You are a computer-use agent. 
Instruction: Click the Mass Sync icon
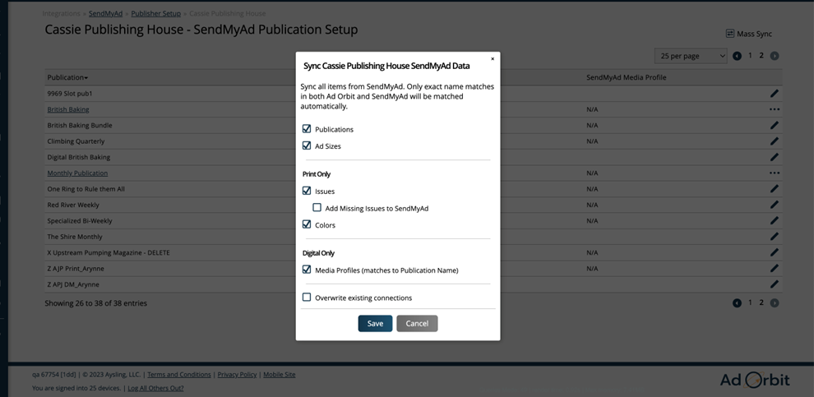(729, 34)
